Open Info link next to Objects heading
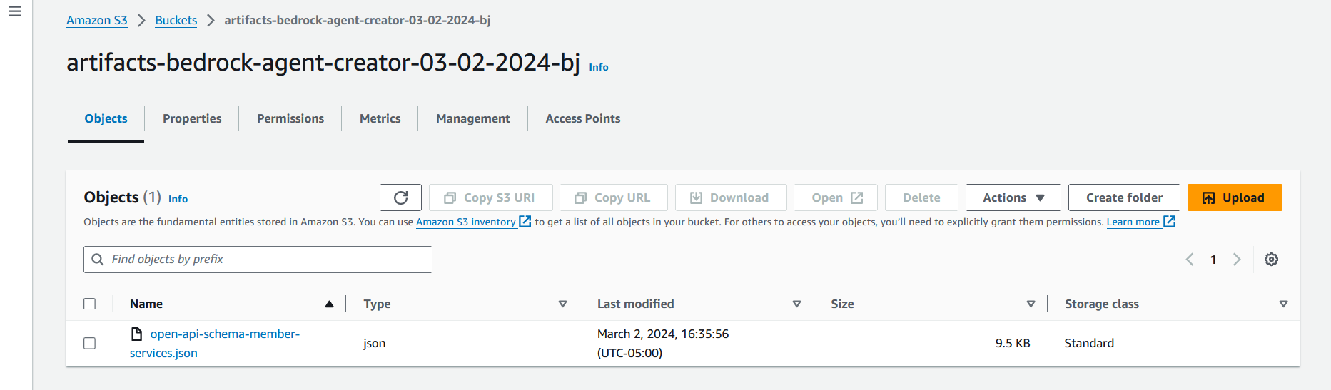Screen dimensions: 1331x390 tap(178, 199)
